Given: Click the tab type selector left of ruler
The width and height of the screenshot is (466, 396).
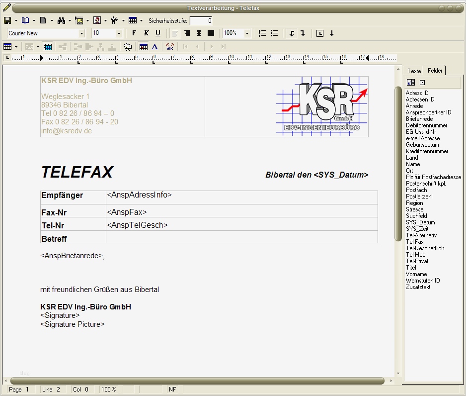Looking at the screenshot, I should [7, 58].
